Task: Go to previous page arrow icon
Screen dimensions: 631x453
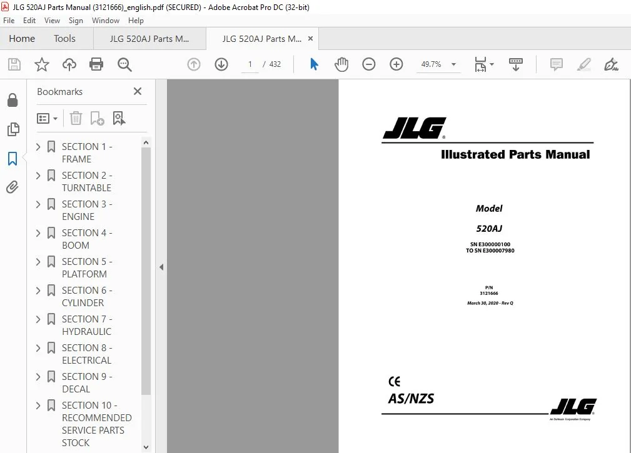Action: click(x=194, y=64)
